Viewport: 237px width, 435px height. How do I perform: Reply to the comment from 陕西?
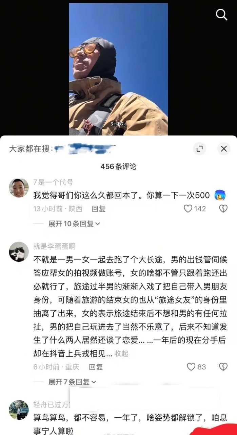coord(99,209)
